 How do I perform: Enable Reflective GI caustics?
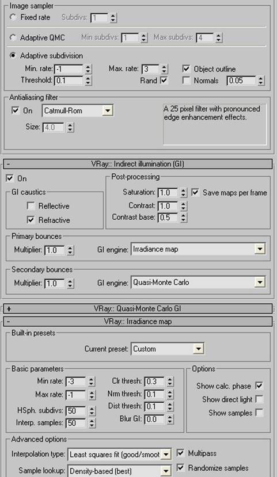coord(31,206)
